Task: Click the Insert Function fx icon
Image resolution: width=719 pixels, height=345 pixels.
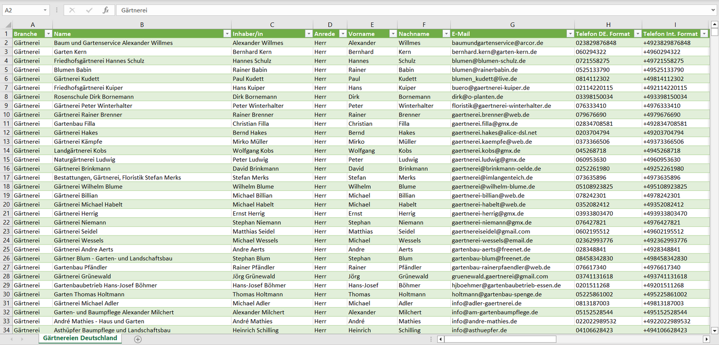Action: click(105, 10)
